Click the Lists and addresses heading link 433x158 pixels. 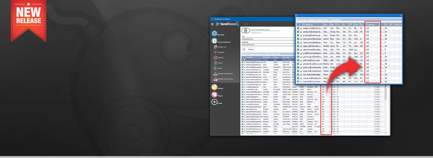[x=260, y=30]
